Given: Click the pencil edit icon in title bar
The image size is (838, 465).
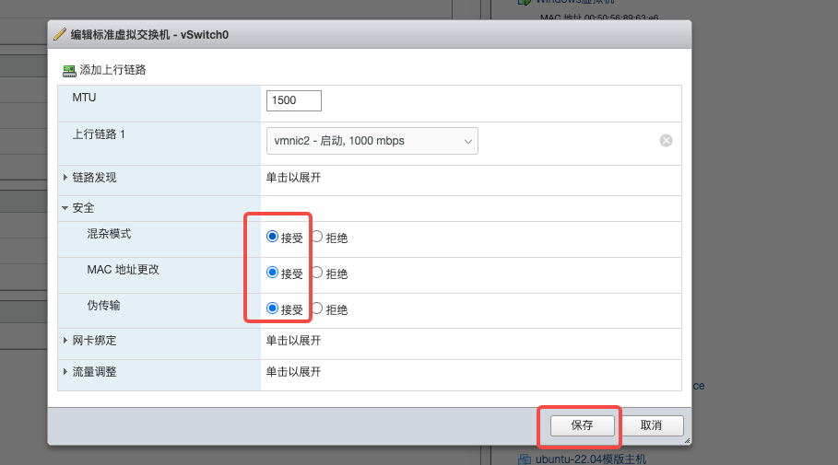Looking at the screenshot, I should point(60,35).
